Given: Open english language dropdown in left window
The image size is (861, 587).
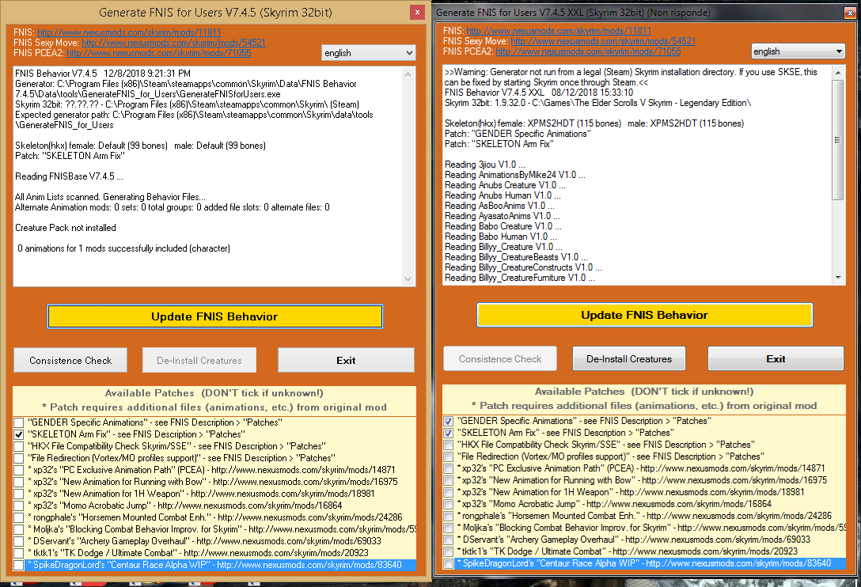Looking at the screenshot, I should click(x=369, y=53).
